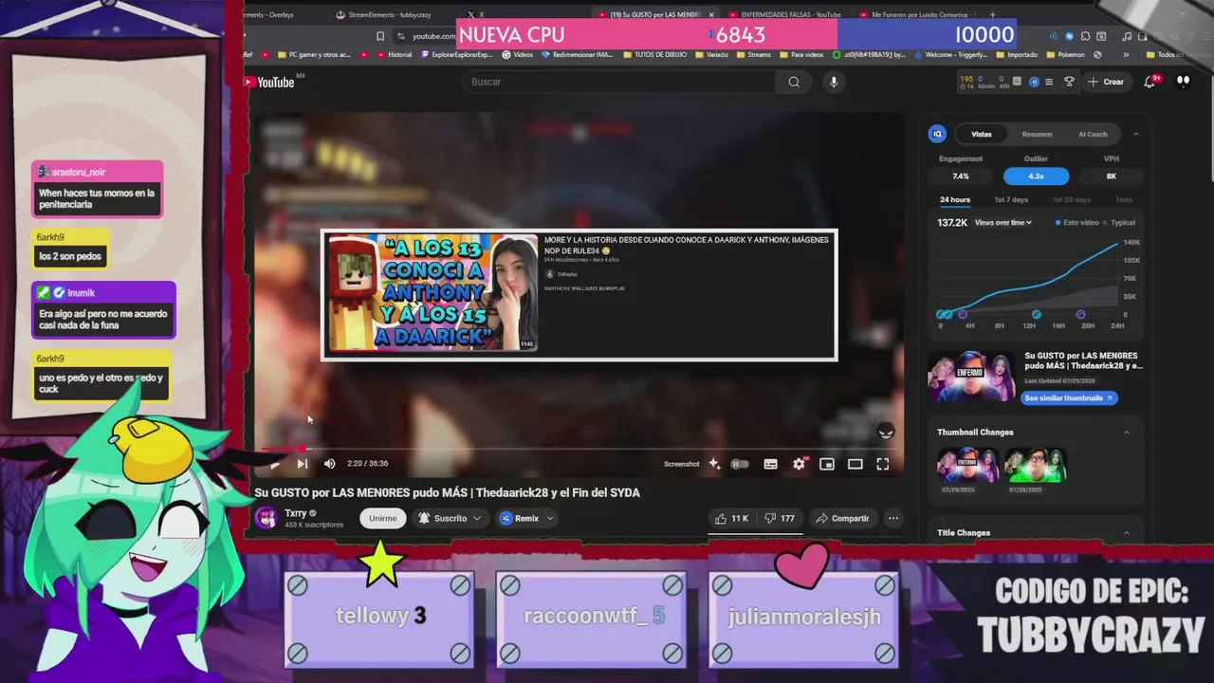
Task: Open the Views over time dropdown
Action: point(1003,223)
